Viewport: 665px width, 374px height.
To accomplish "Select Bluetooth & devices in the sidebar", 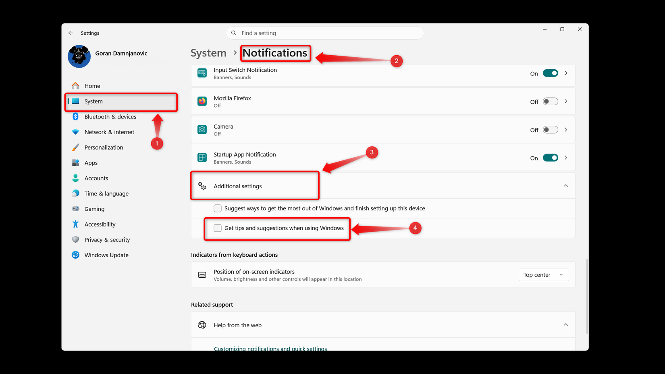I will click(x=121, y=116).
